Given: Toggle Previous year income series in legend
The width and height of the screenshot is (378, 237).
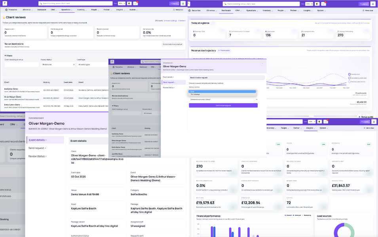Looking at the screenshot, I should [357, 81].
